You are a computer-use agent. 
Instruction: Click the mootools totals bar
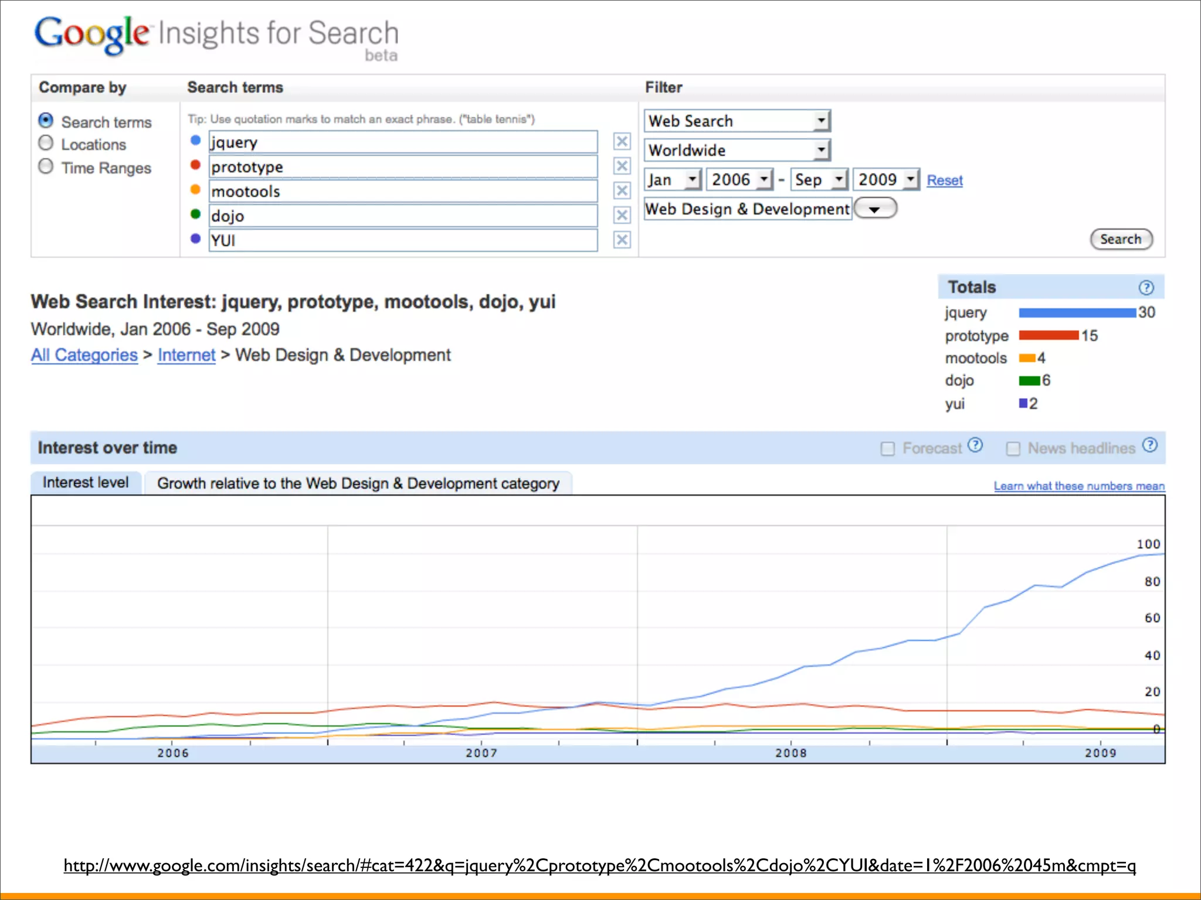click(x=1027, y=358)
